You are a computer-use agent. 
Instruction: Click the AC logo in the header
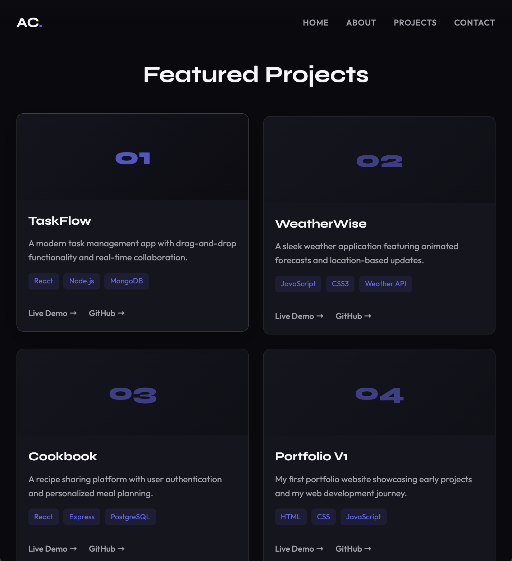pyautogui.click(x=29, y=23)
